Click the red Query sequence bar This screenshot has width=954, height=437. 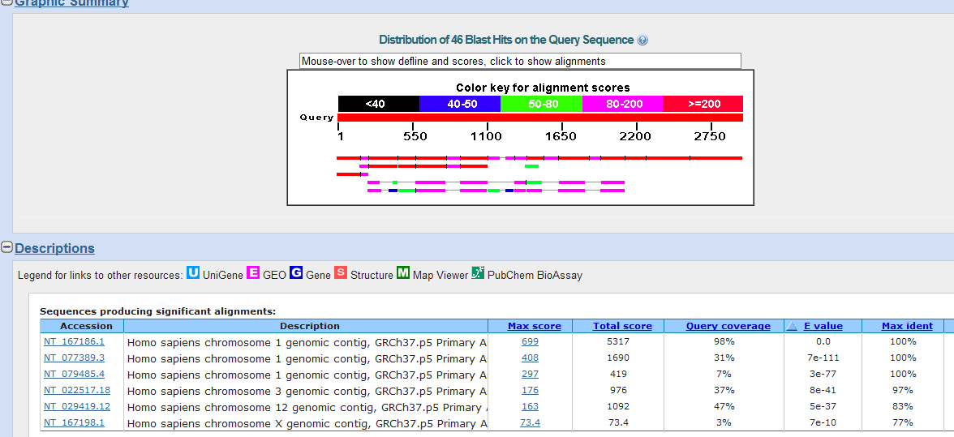540,118
